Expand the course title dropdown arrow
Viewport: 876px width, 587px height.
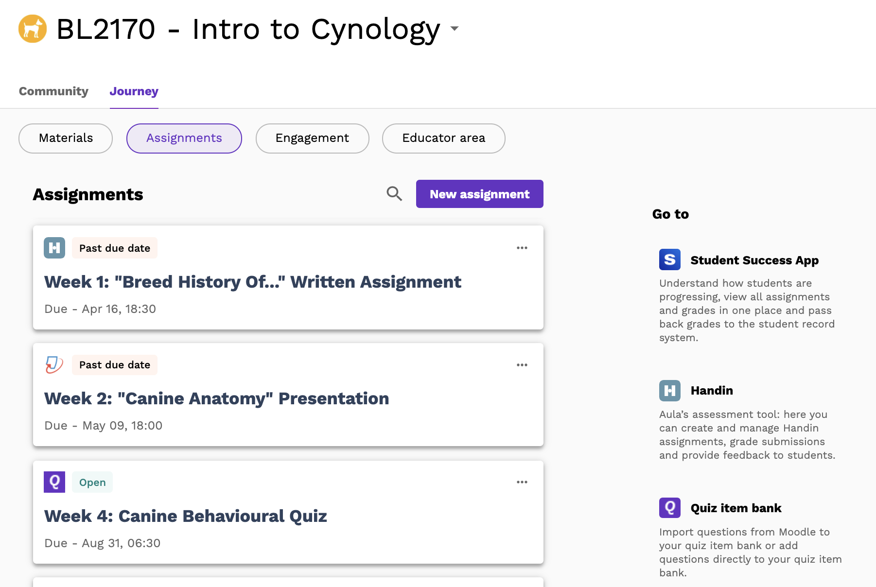[455, 29]
